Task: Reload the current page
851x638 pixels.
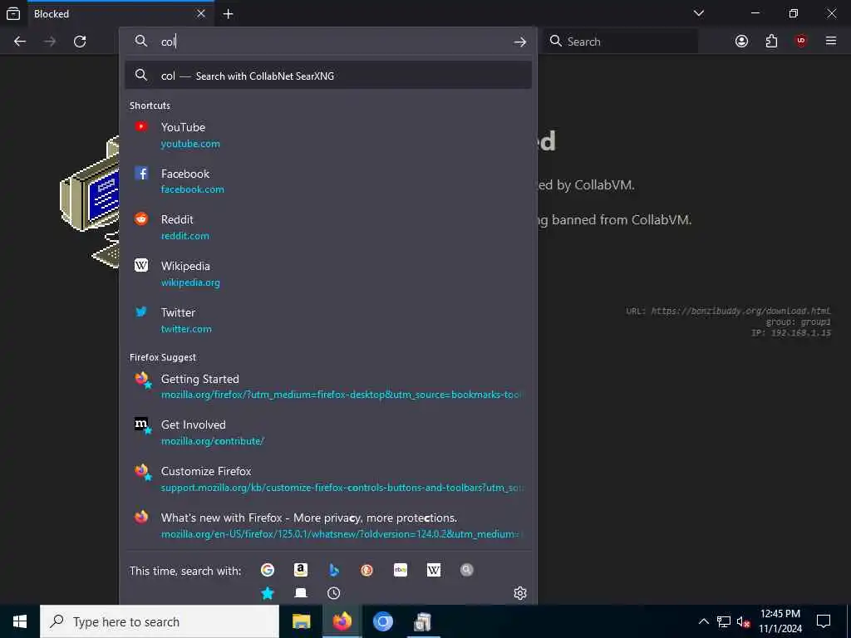Action: [80, 42]
